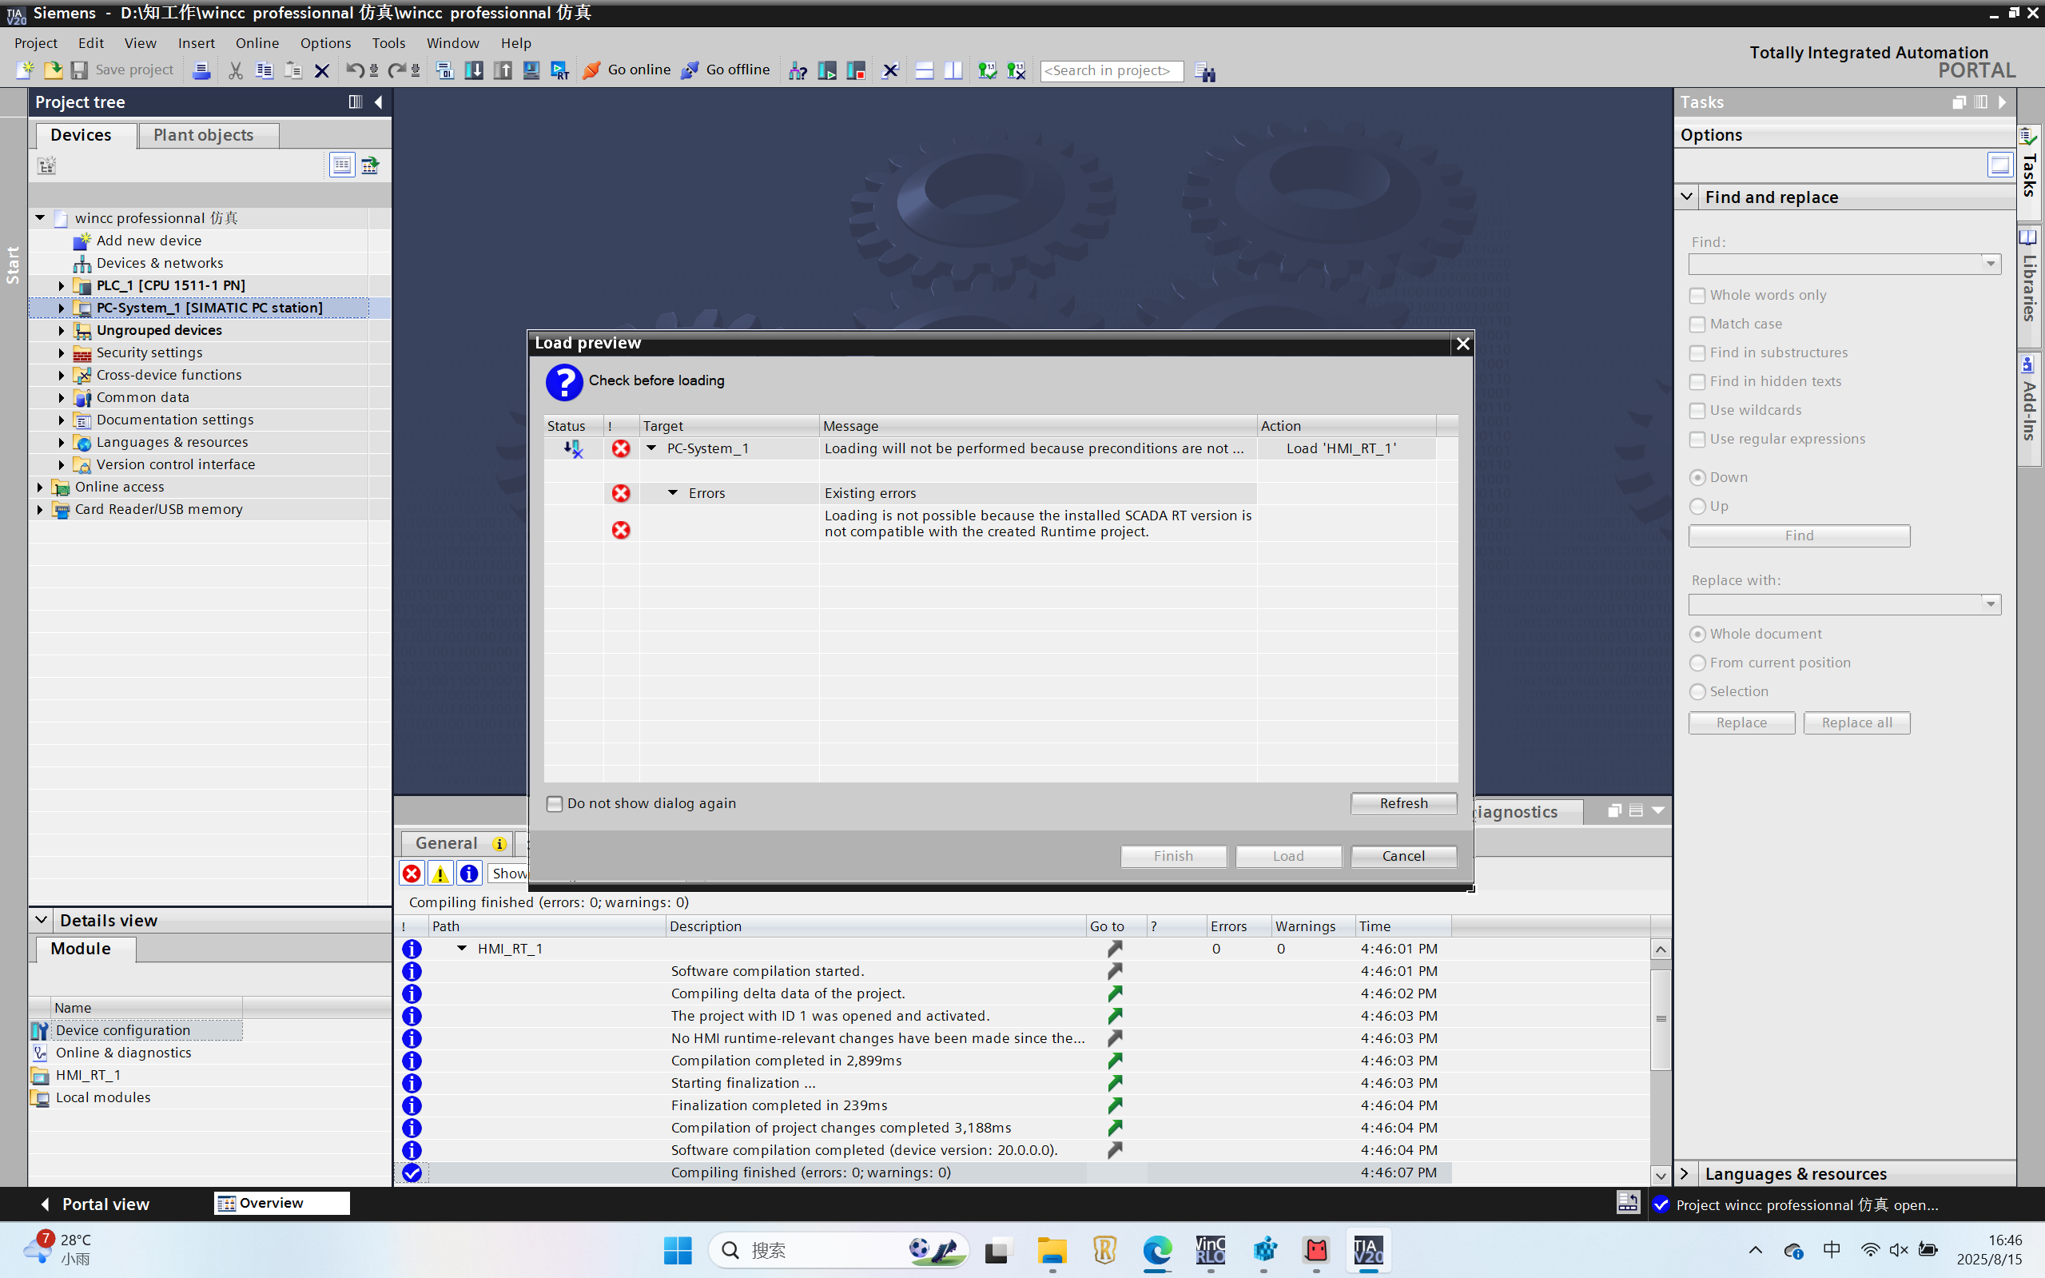Select the Up search direction radio
2045x1278 pixels.
point(1697,506)
